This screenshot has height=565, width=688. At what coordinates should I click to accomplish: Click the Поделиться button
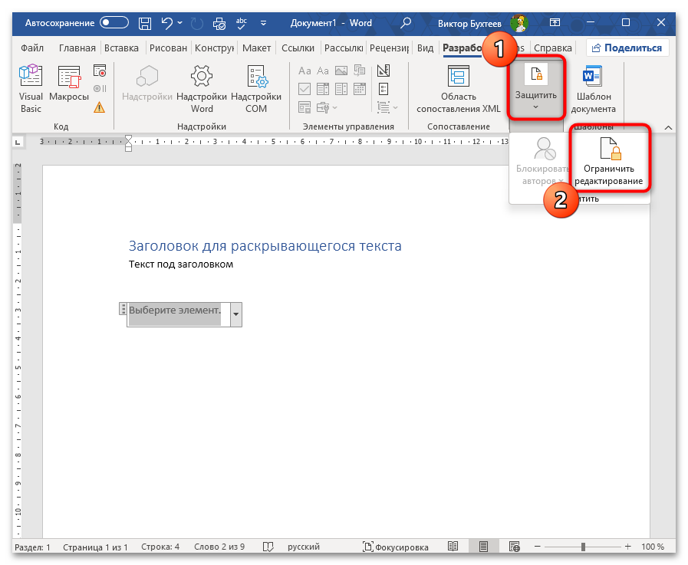pyautogui.click(x=625, y=48)
